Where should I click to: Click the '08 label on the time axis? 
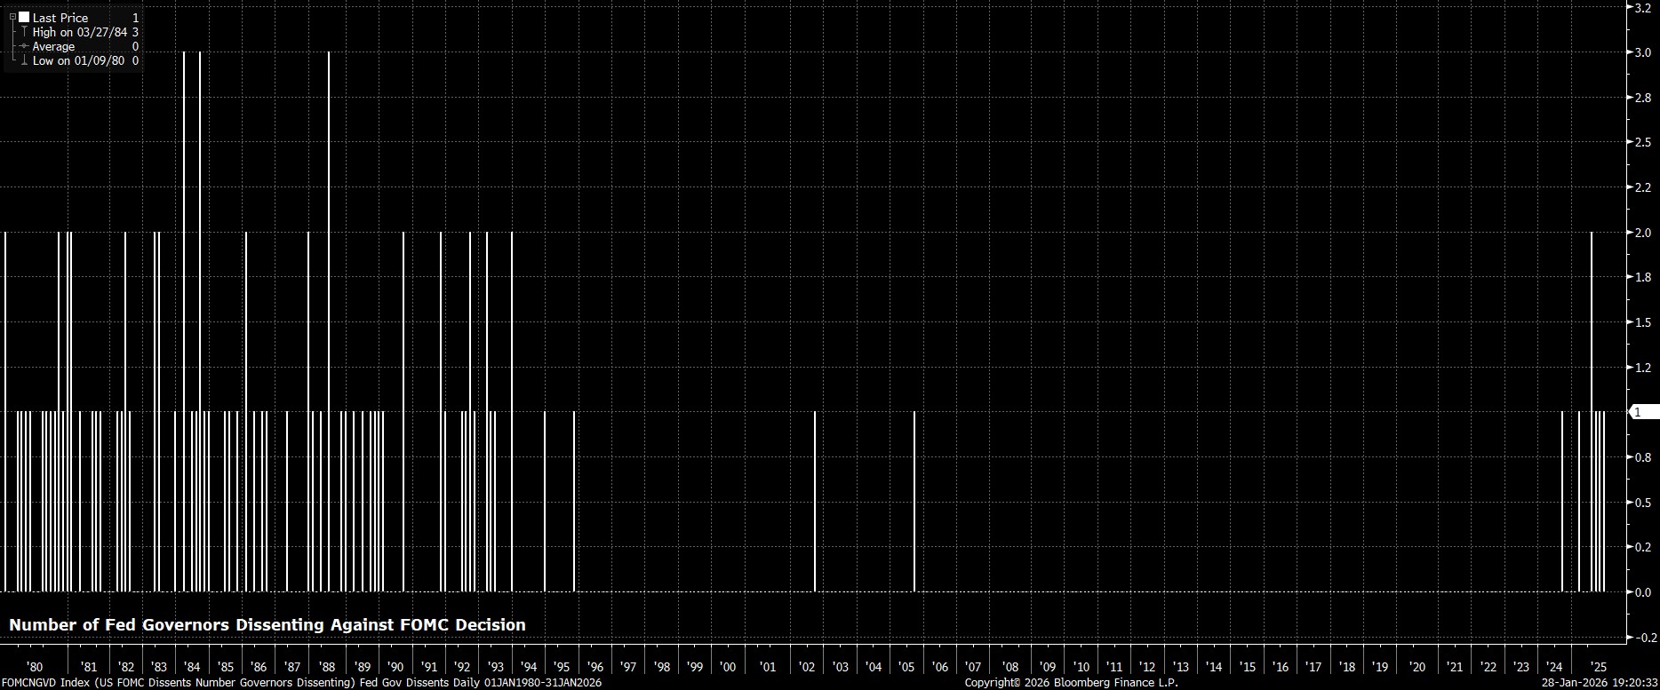1010,667
